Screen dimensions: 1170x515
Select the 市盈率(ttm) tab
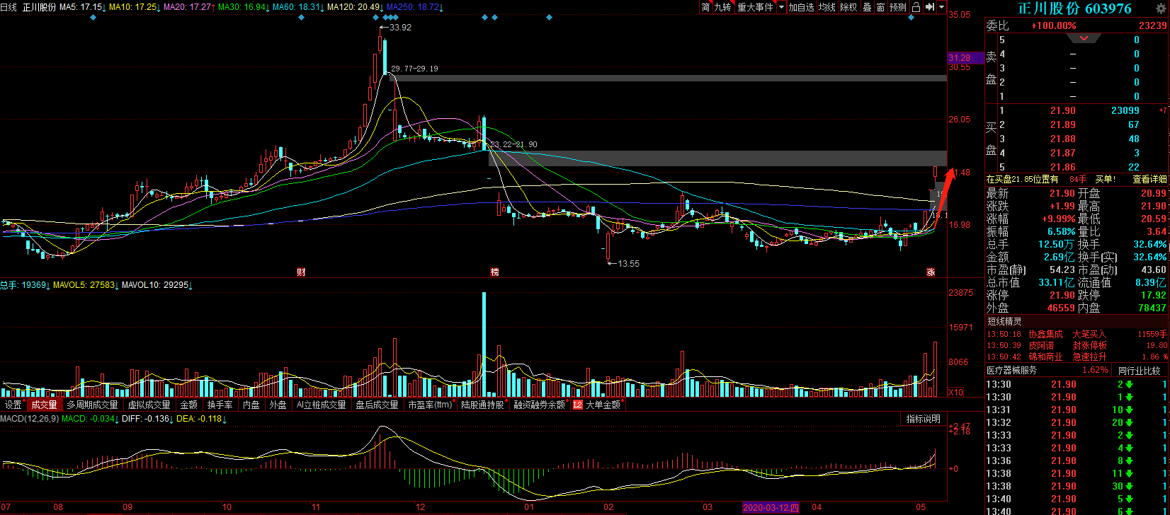(430, 405)
